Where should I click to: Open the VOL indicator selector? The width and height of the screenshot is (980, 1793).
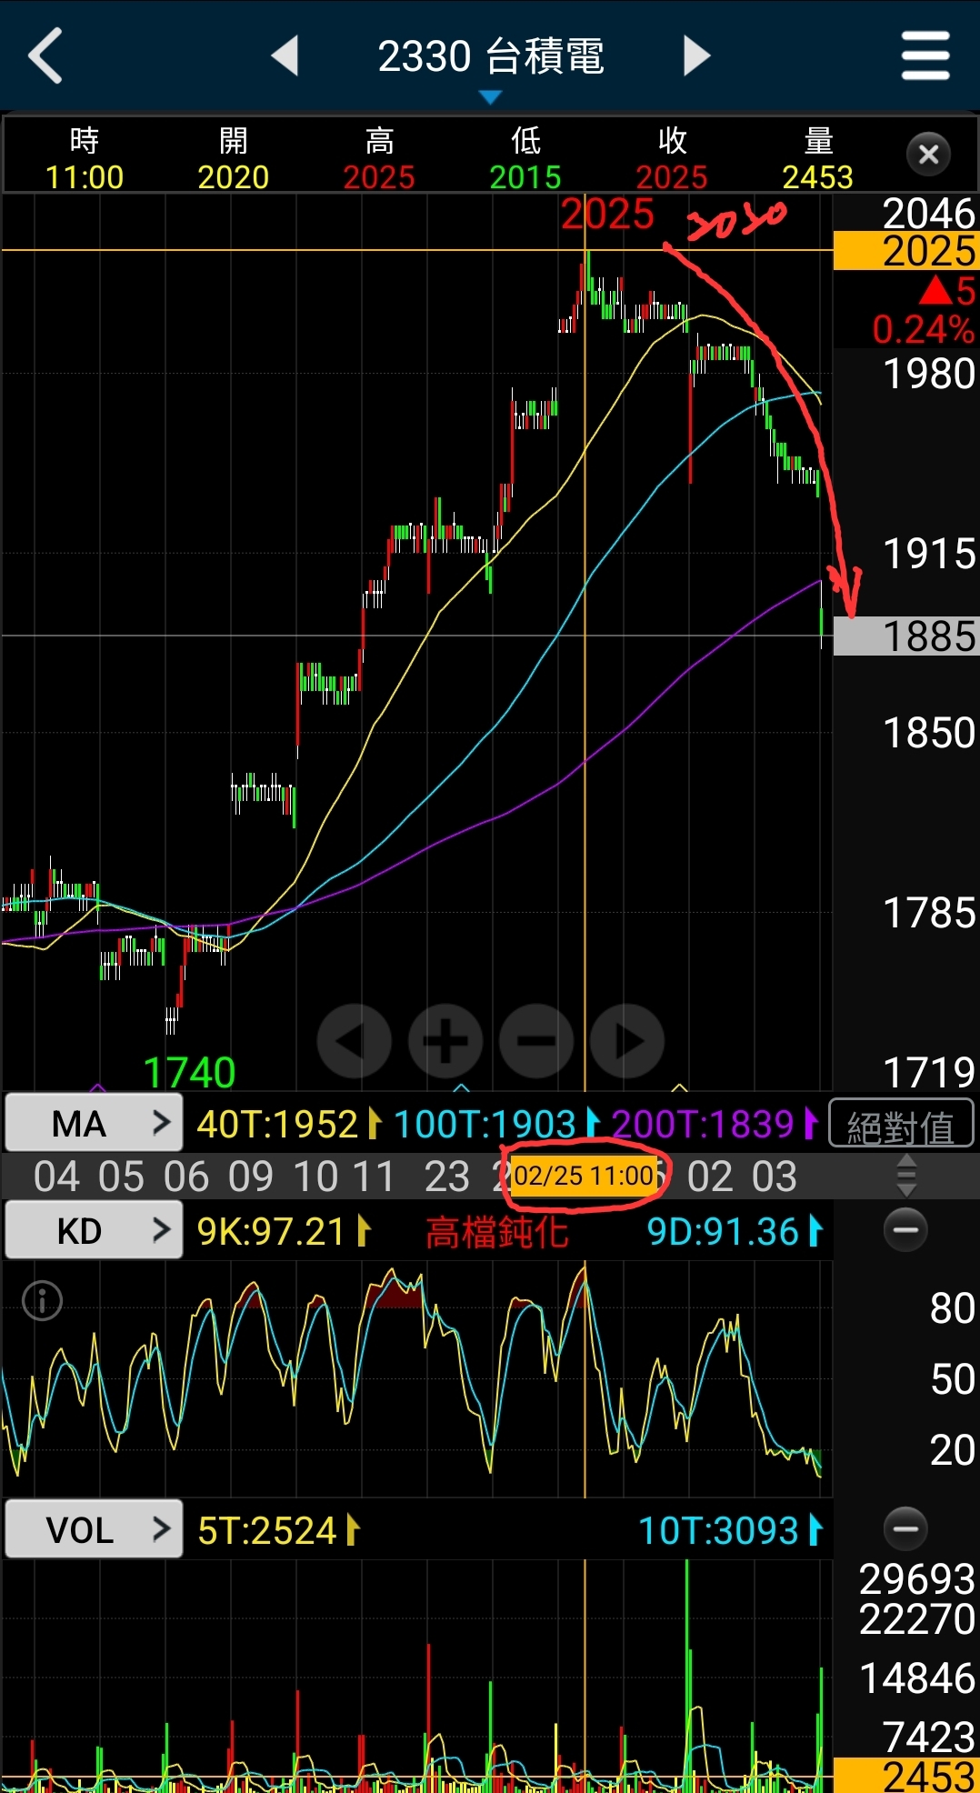(94, 1530)
